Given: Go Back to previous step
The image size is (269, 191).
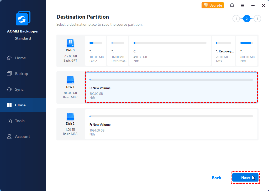Looking at the screenshot, I should (217, 178).
